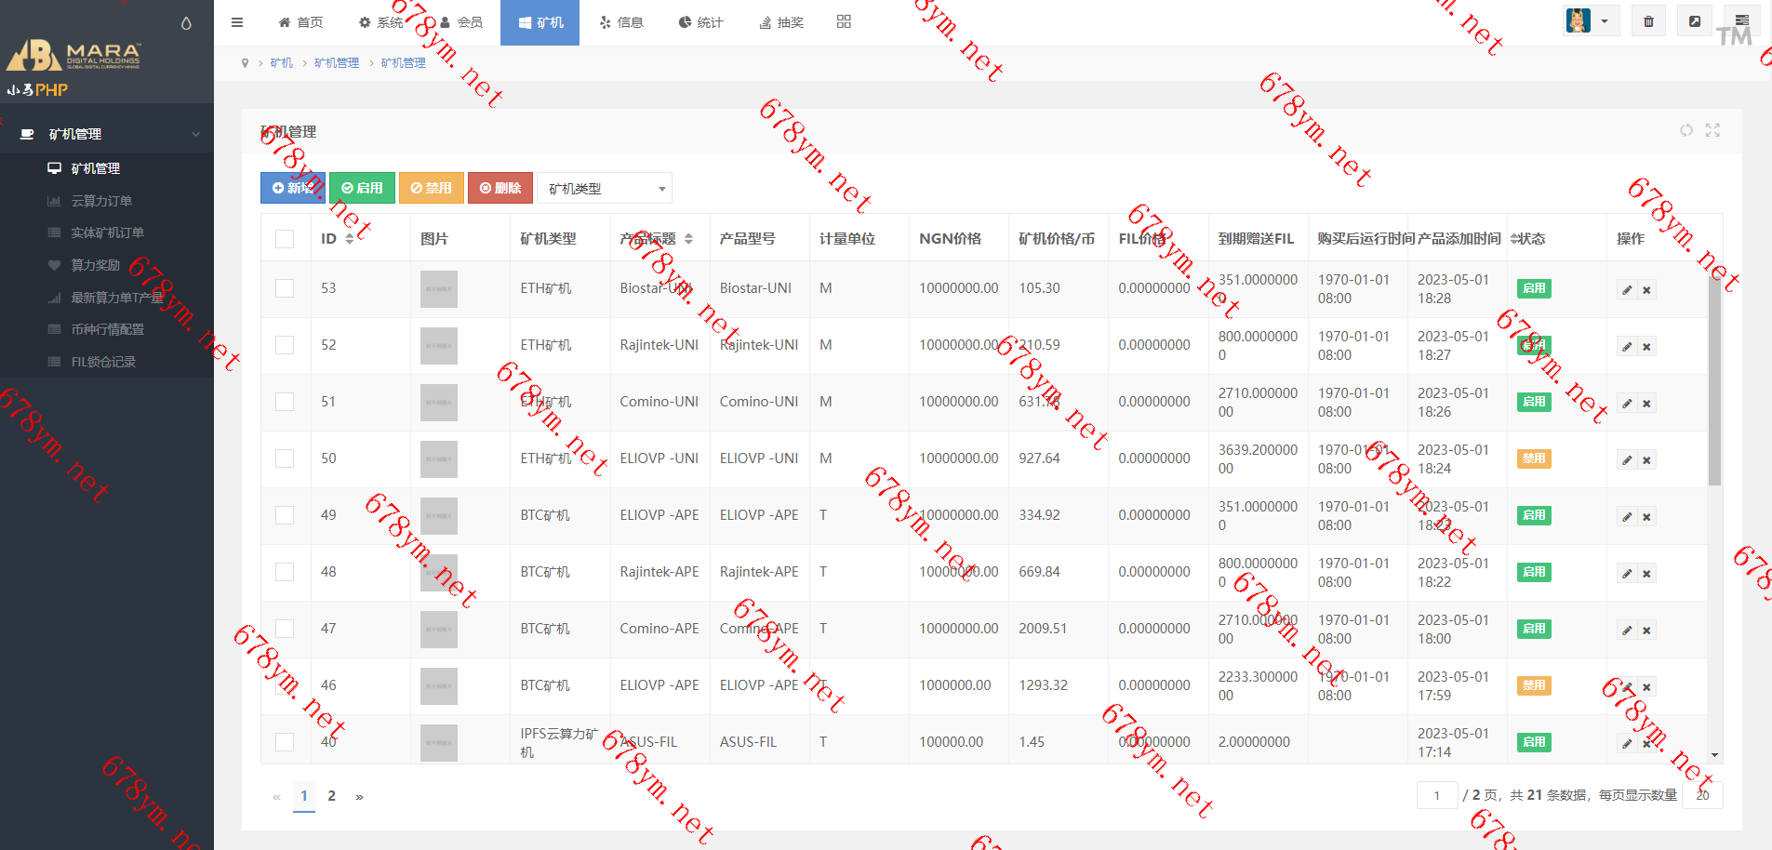Click the water drop theme icon in sidebar
The image size is (1772, 850).
click(x=186, y=23)
